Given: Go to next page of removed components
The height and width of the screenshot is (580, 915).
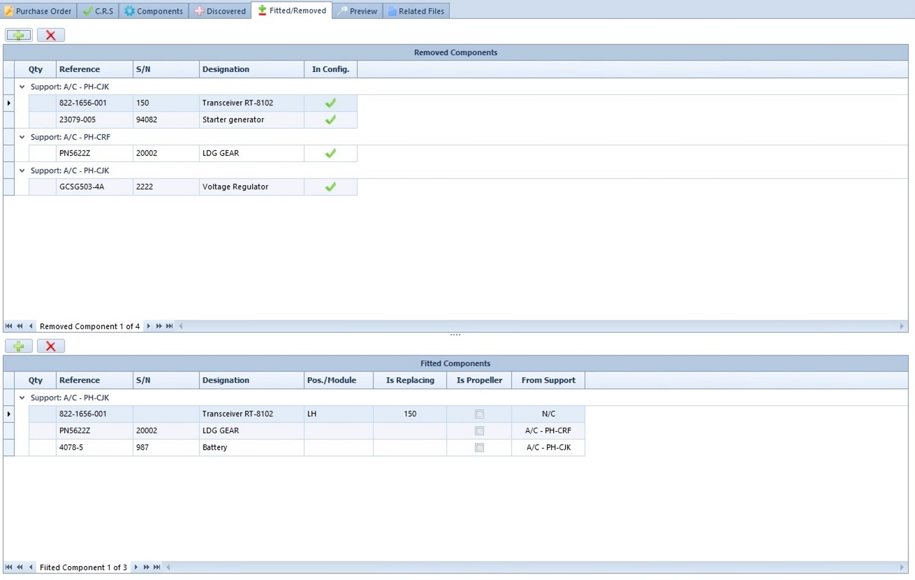Looking at the screenshot, I should [x=158, y=326].
